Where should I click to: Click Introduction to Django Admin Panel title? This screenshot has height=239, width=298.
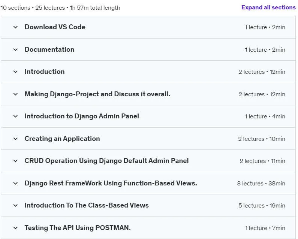82,116
